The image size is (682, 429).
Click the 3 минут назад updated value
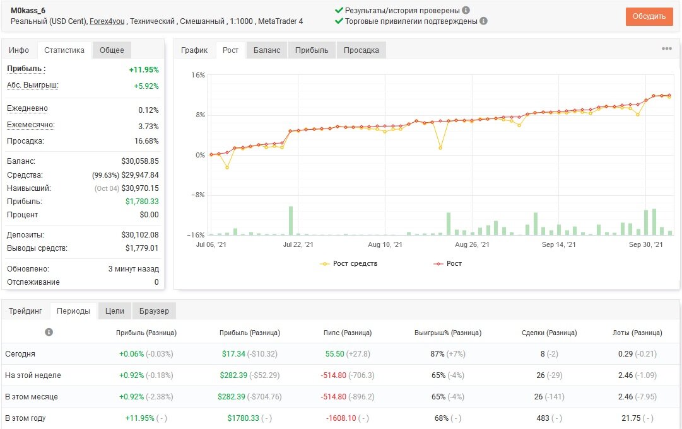pyautogui.click(x=134, y=269)
